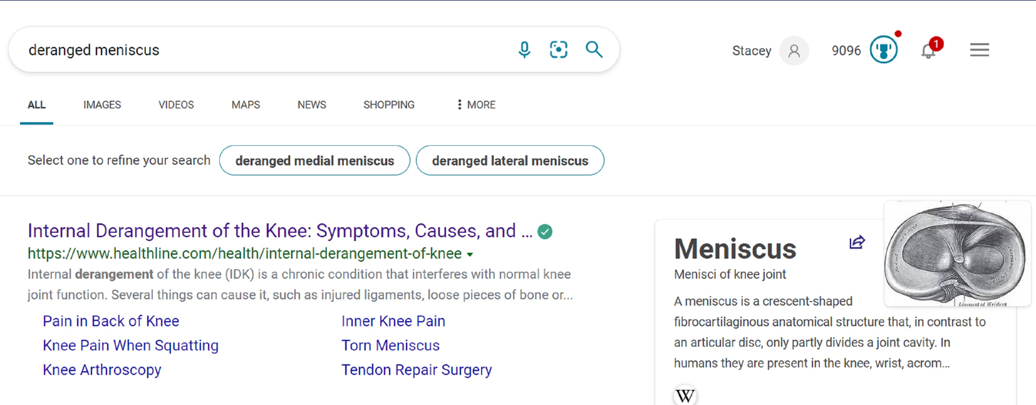Open Pain in Back of Knee link
This screenshot has height=405, width=1036.
click(x=111, y=321)
